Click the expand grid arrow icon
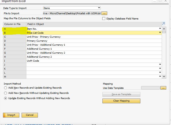This screenshot has height=125, width=171. (x=163, y=24)
